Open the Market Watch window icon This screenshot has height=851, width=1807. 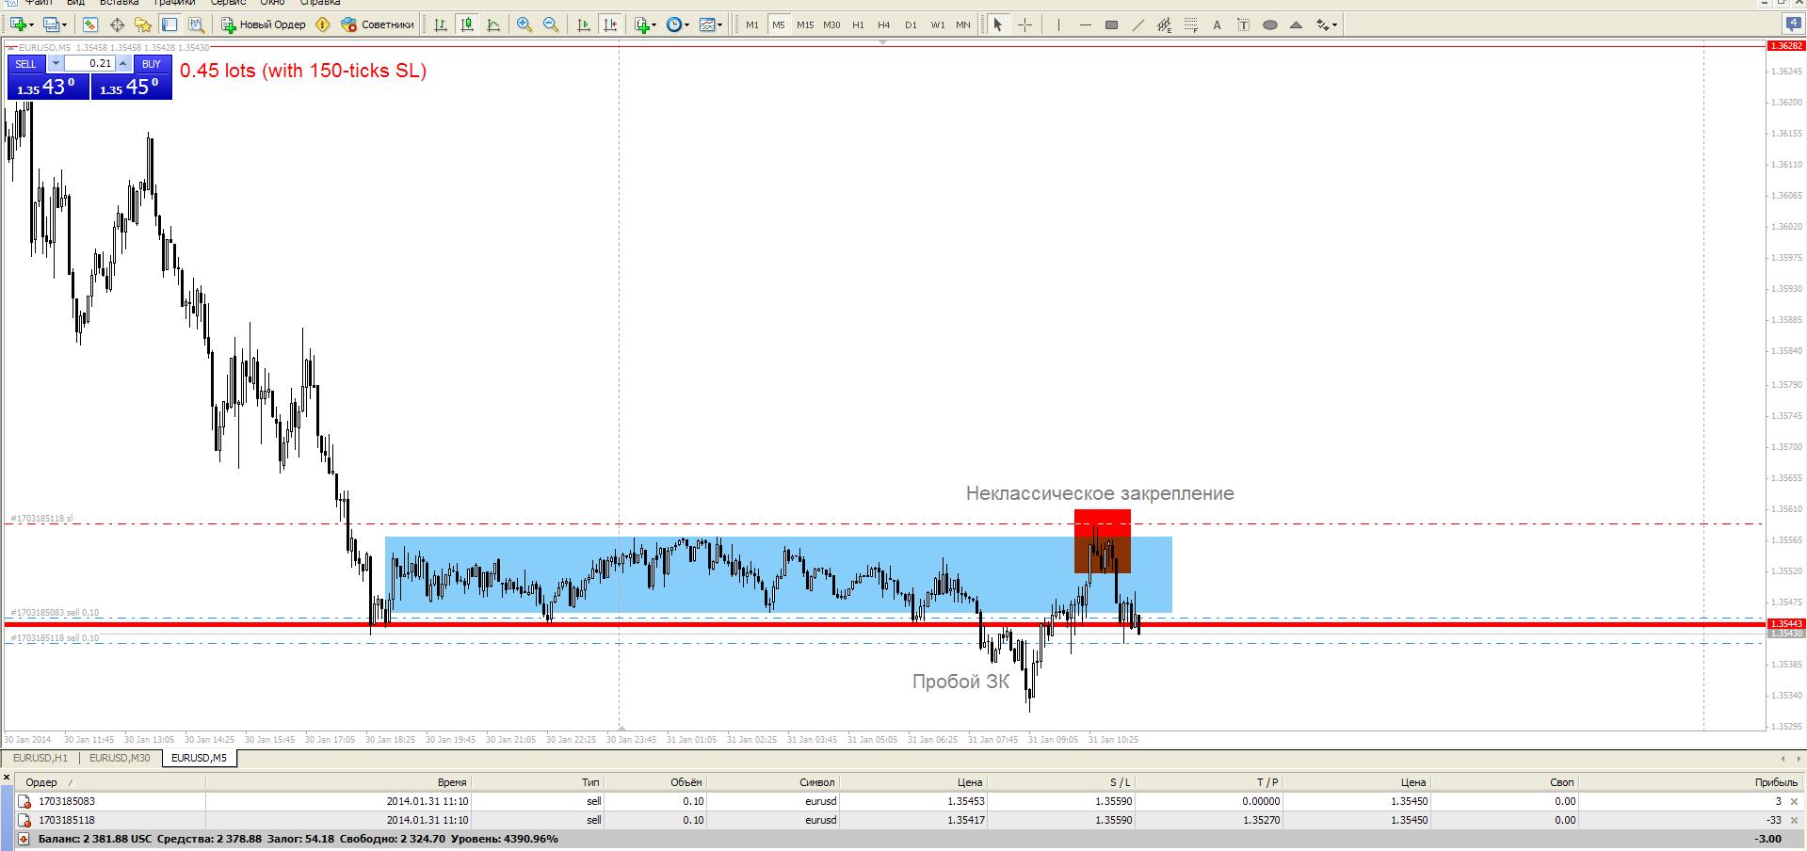coord(89,25)
